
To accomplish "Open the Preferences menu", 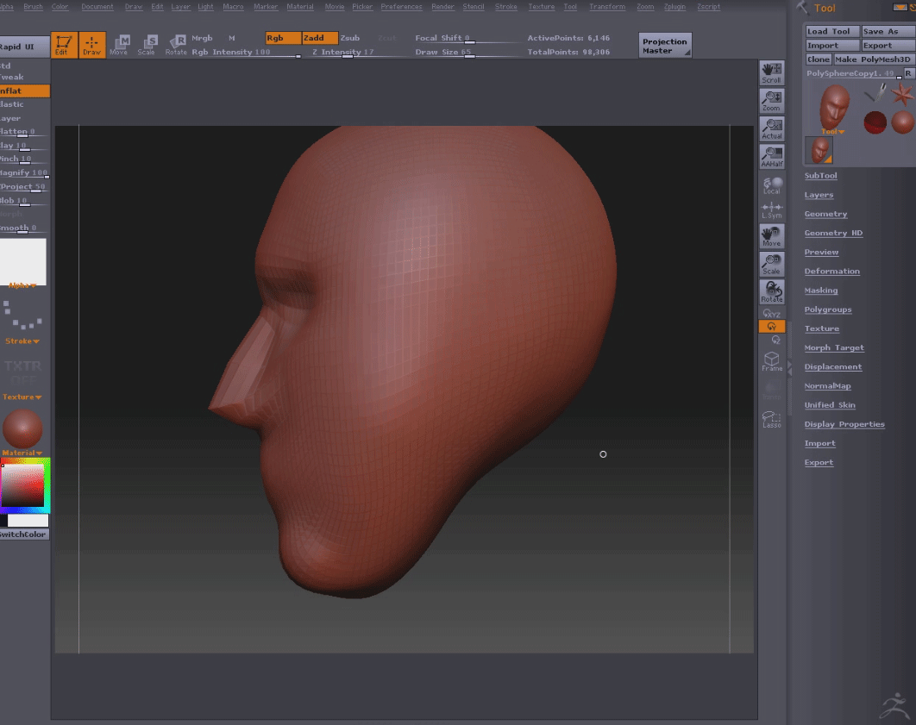I will click(401, 7).
